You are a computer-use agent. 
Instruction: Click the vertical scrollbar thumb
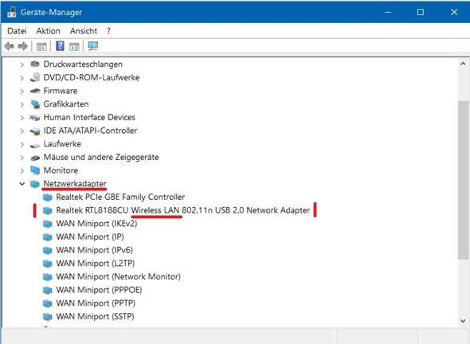(x=463, y=180)
